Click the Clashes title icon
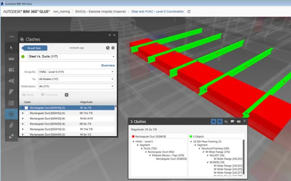Viewport: 291px width, 181px height. click(22, 40)
